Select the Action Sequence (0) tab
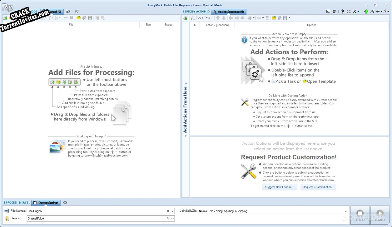This screenshot has height=227, width=392. coord(228,12)
